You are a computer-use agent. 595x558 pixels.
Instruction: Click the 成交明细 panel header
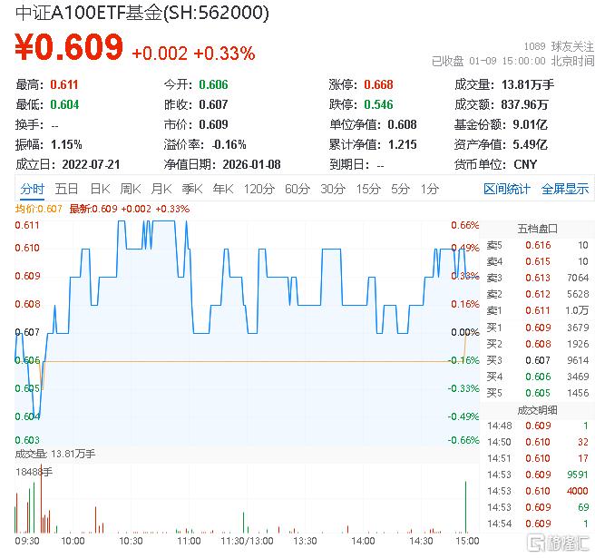(x=537, y=410)
